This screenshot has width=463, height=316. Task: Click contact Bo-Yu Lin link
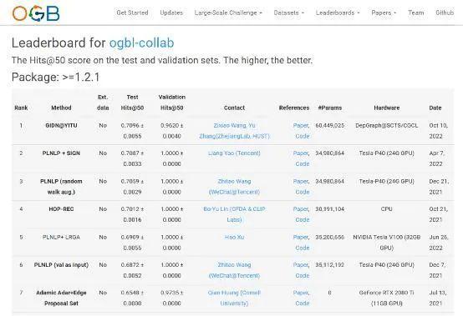click(234, 214)
